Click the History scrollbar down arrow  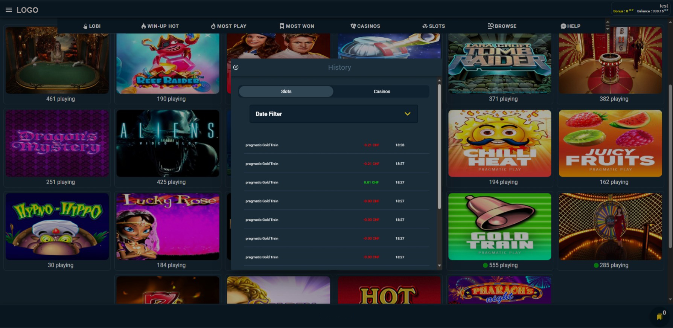[x=439, y=265]
